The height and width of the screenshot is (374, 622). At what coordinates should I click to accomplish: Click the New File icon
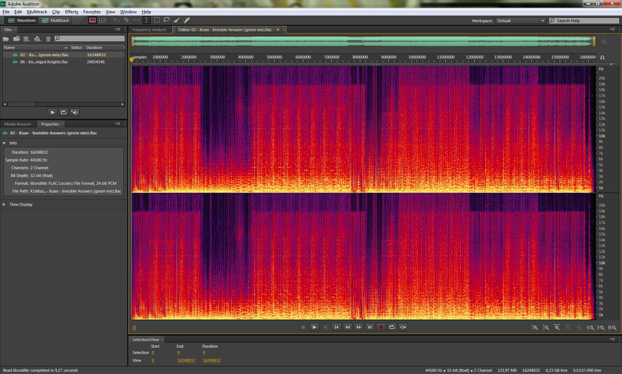click(26, 39)
